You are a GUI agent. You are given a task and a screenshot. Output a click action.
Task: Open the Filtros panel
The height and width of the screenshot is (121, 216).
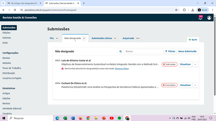tap(170, 51)
